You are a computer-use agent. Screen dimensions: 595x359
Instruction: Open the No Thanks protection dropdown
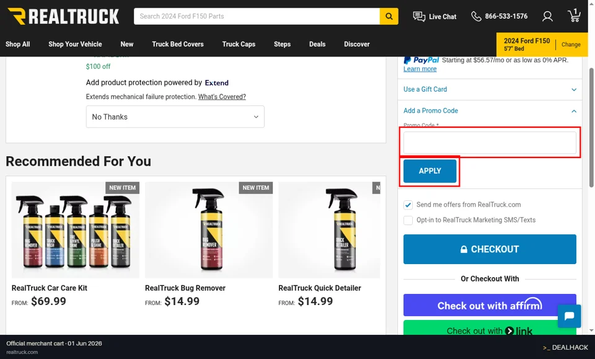pyautogui.click(x=175, y=117)
